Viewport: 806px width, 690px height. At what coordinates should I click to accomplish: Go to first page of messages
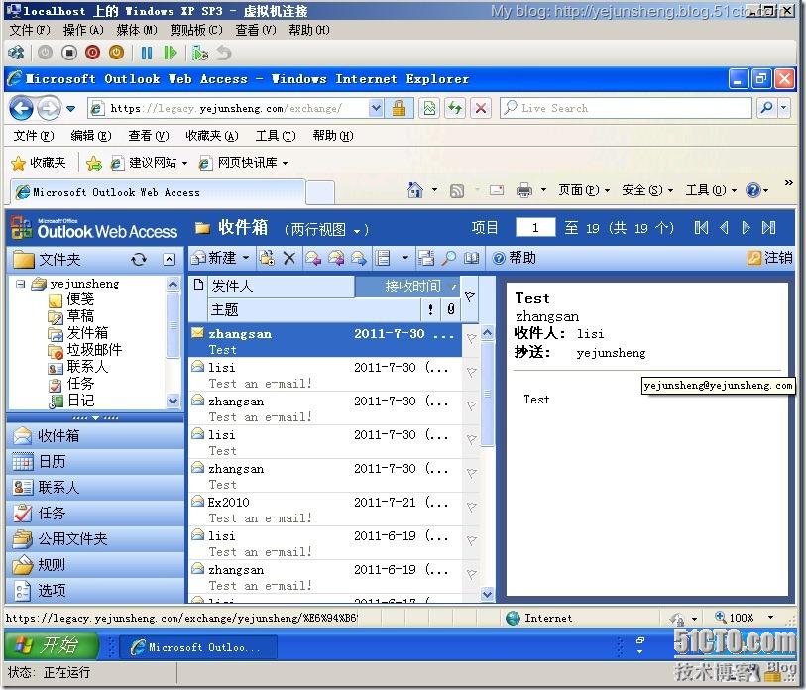[701, 228]
